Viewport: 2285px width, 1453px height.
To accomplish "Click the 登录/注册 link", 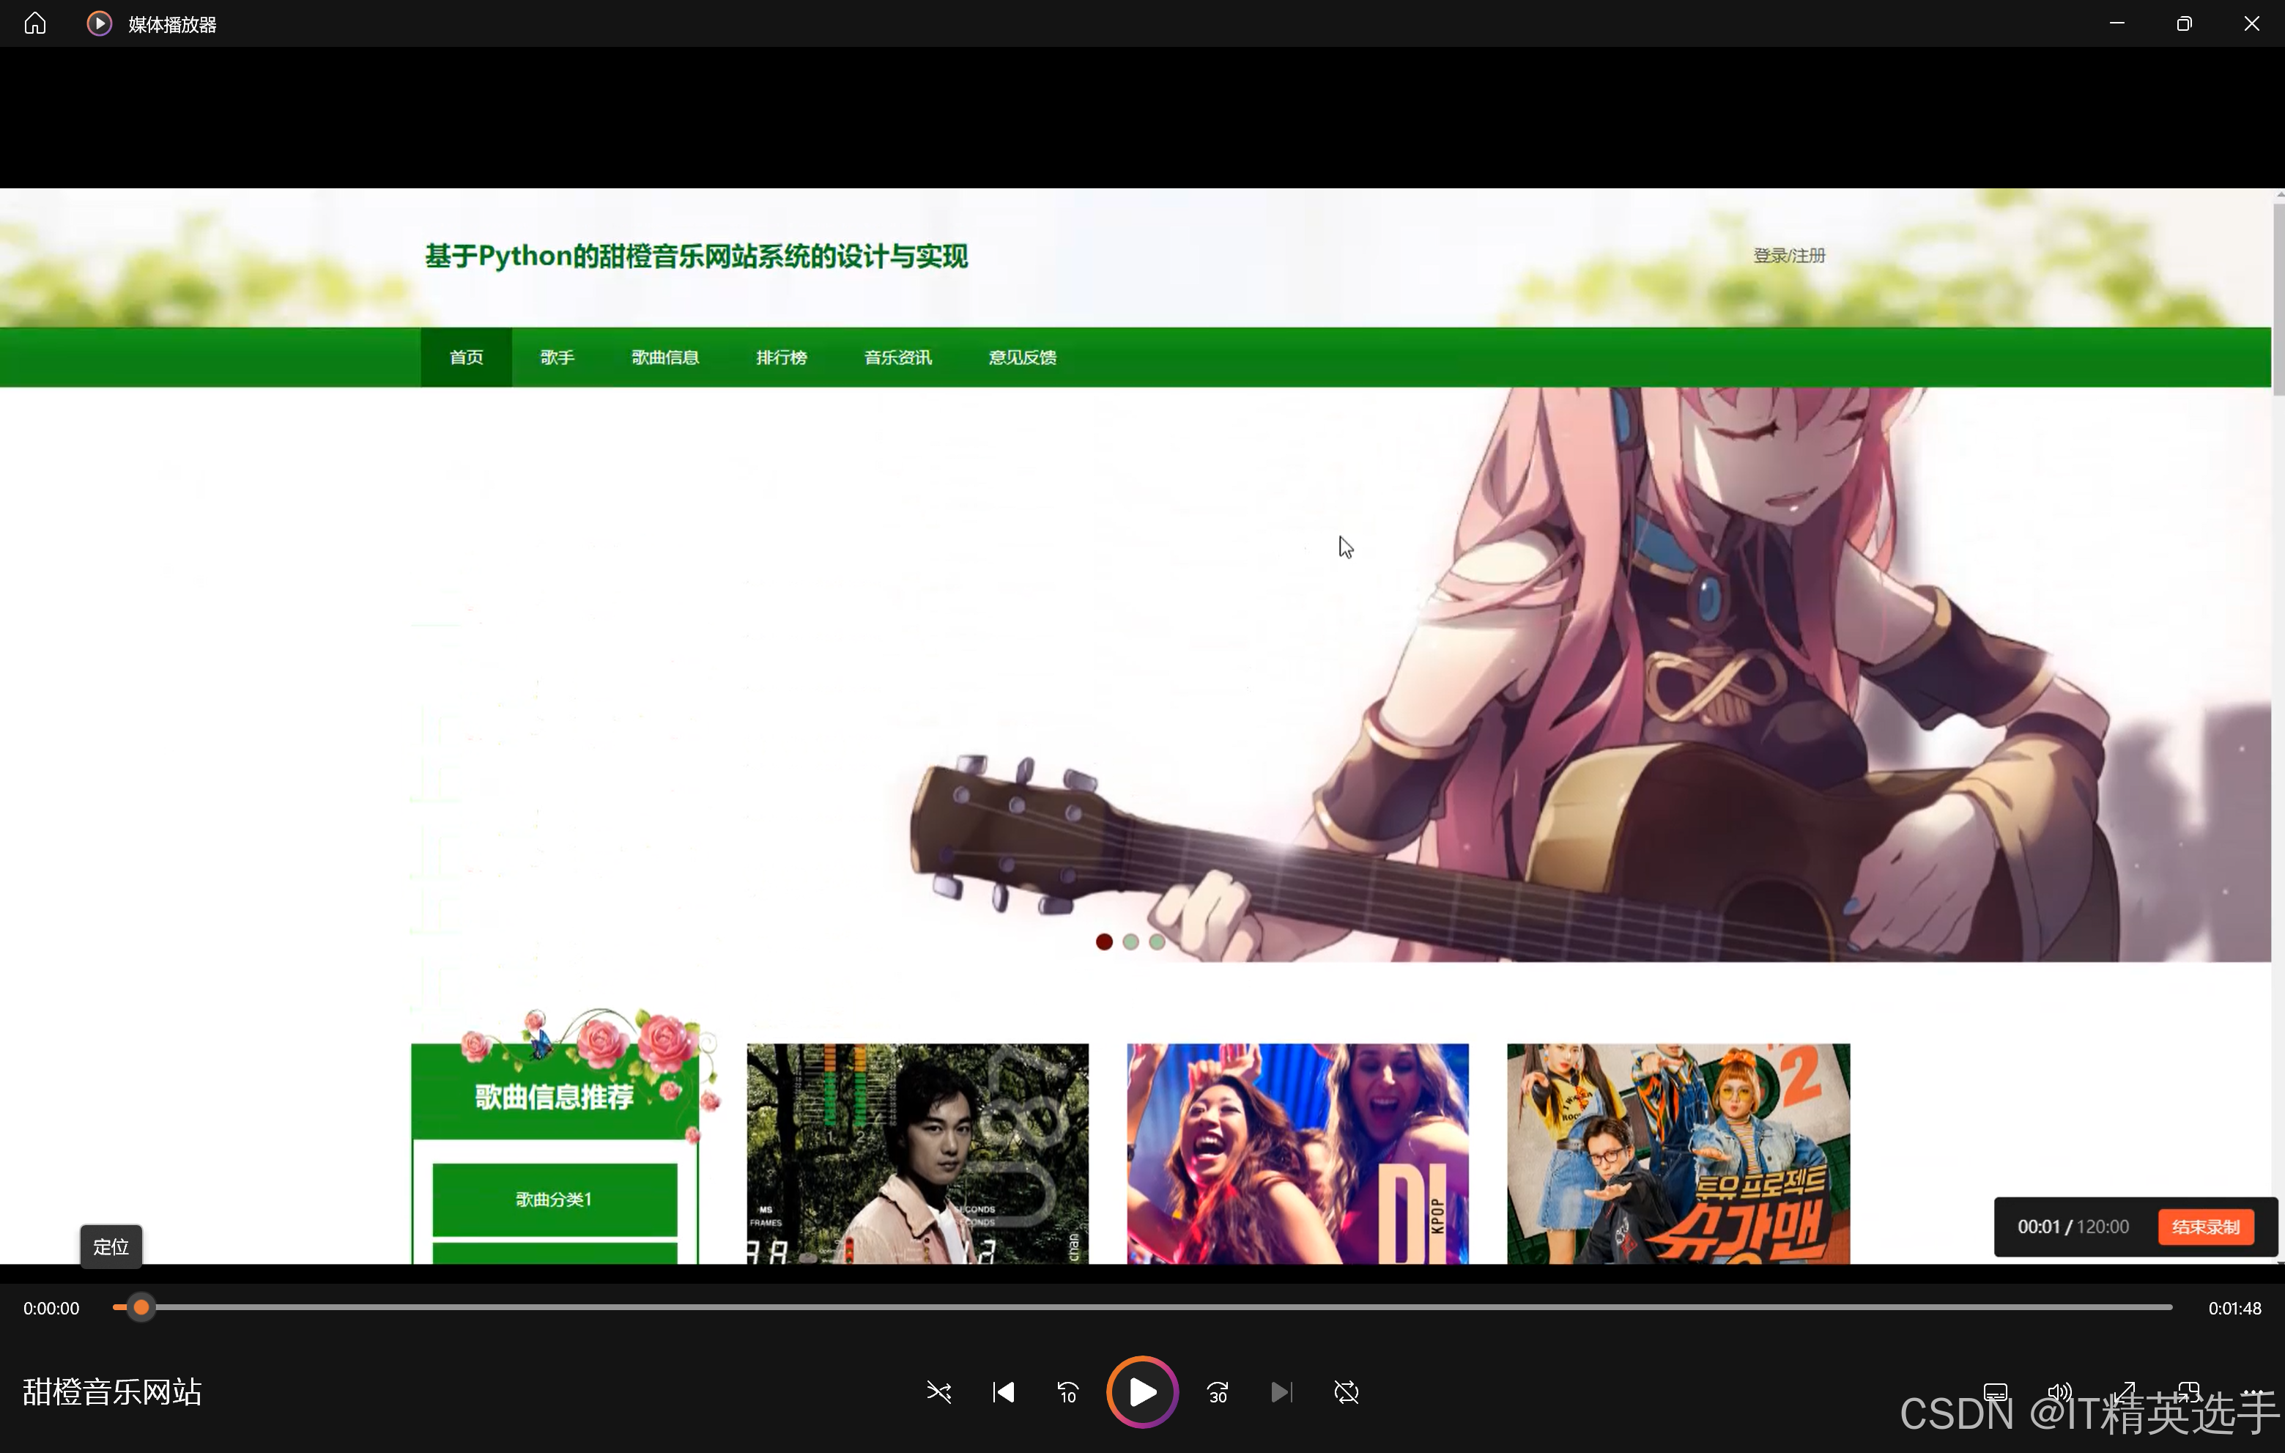I will tap(1789, 255).
